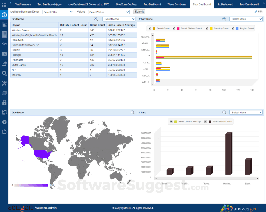Open the help question mark icon
Screen dimensions: 266x212
tap(4, 122)
